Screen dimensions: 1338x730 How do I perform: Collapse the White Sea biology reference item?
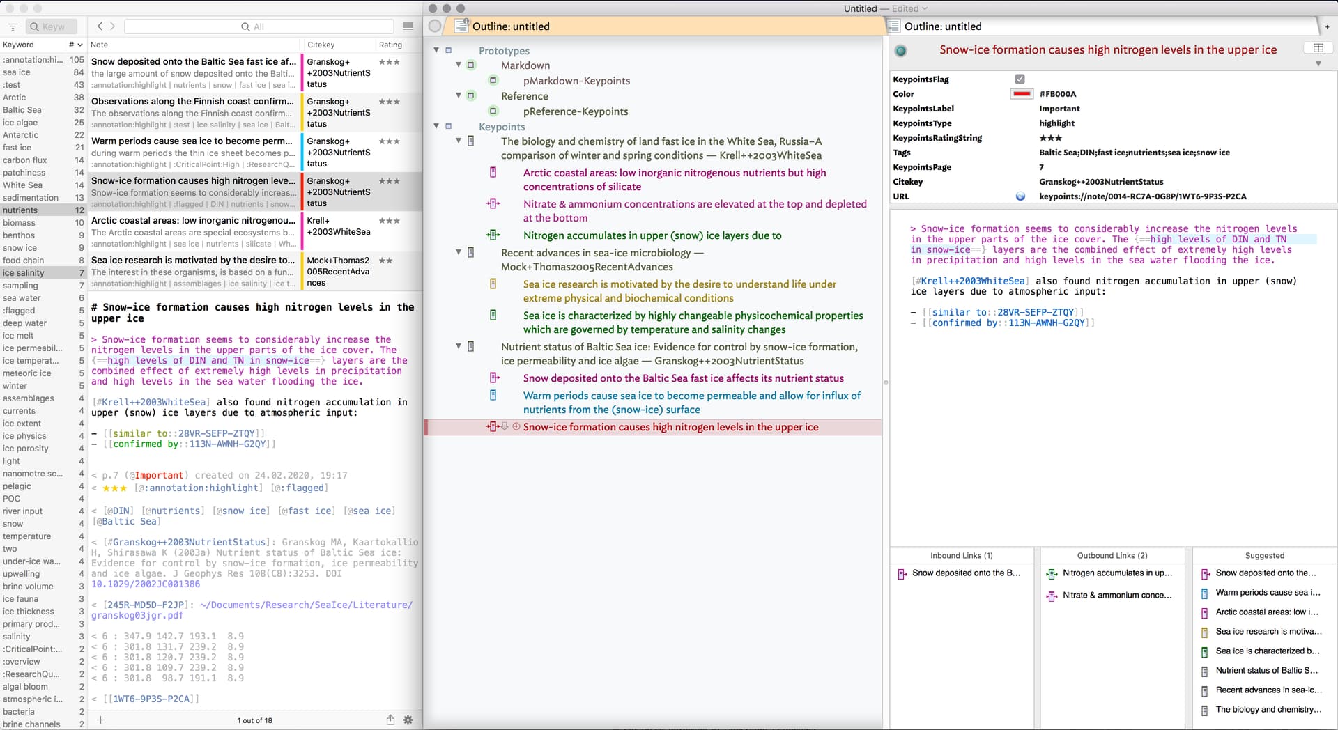coord(459,141)
